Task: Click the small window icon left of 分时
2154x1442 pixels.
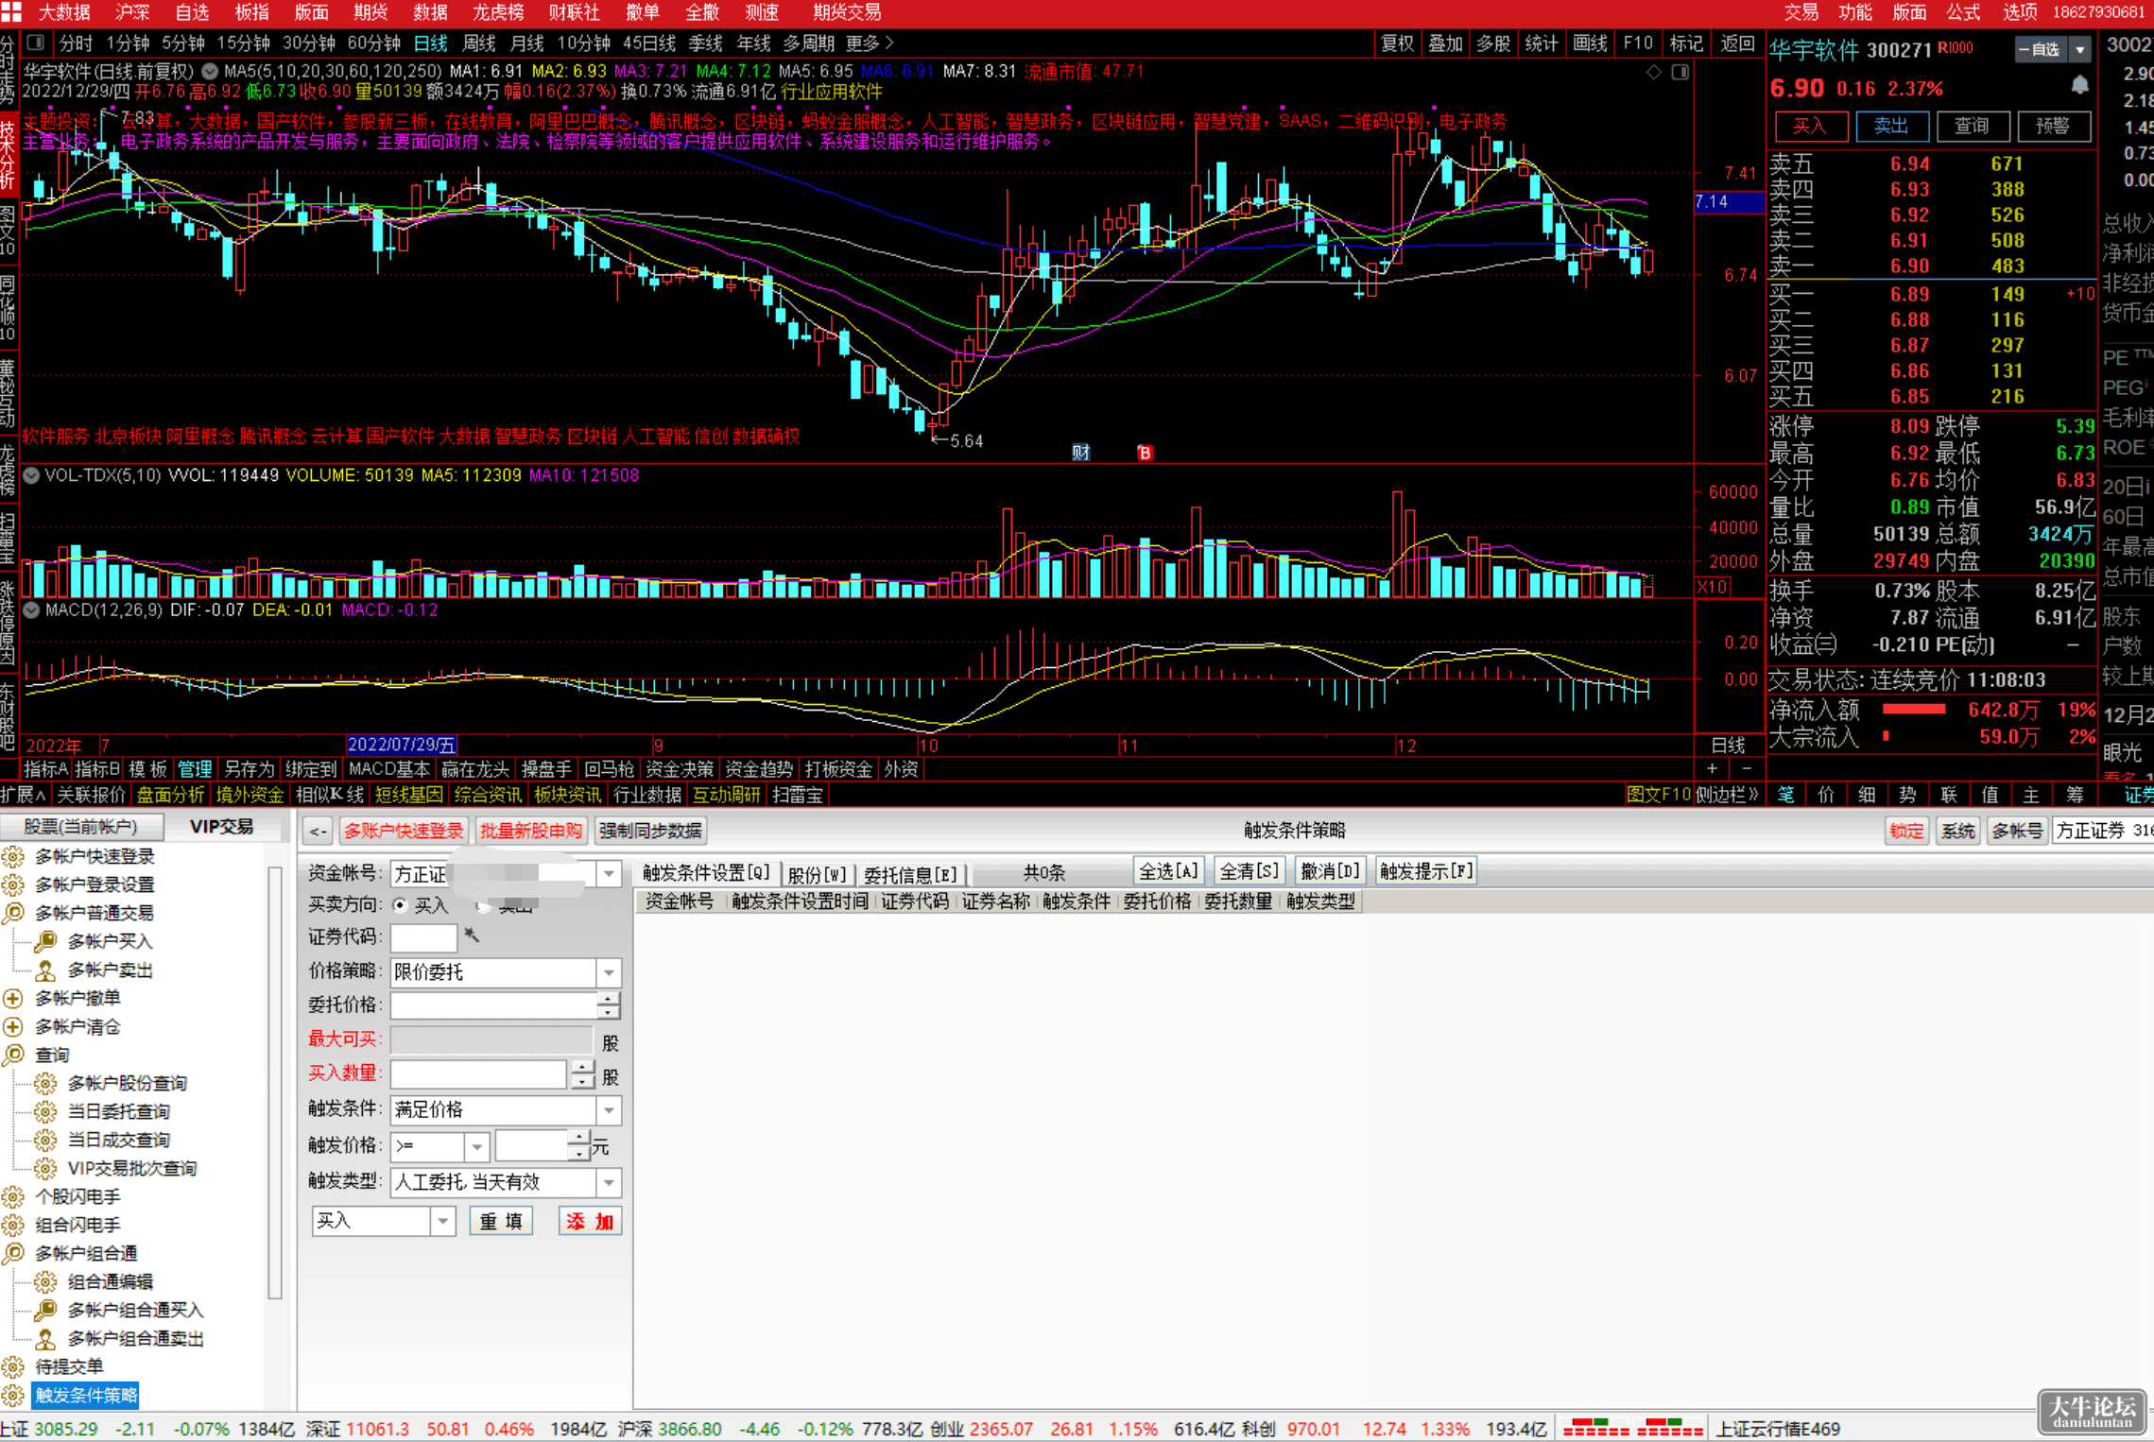Action: click(36, 43)
